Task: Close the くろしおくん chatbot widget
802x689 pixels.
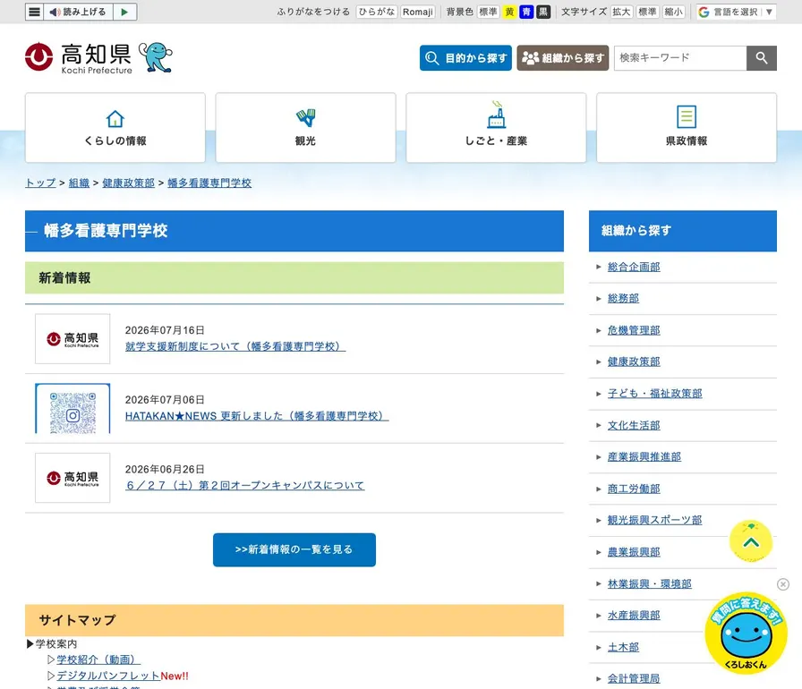Action: coord(783,584)
